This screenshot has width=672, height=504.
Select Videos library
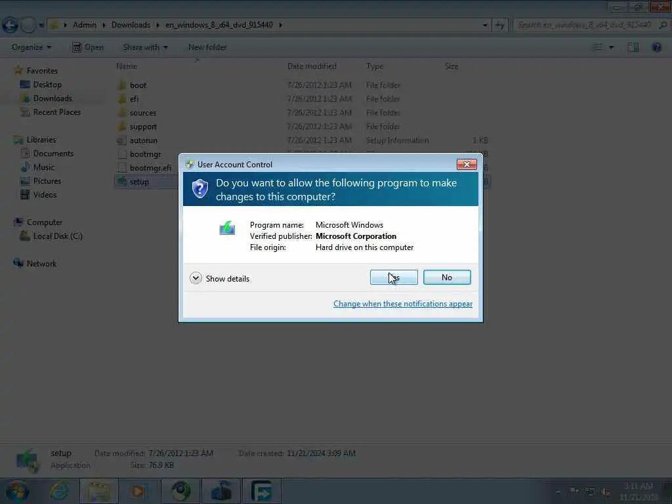[x=45, y=194]
